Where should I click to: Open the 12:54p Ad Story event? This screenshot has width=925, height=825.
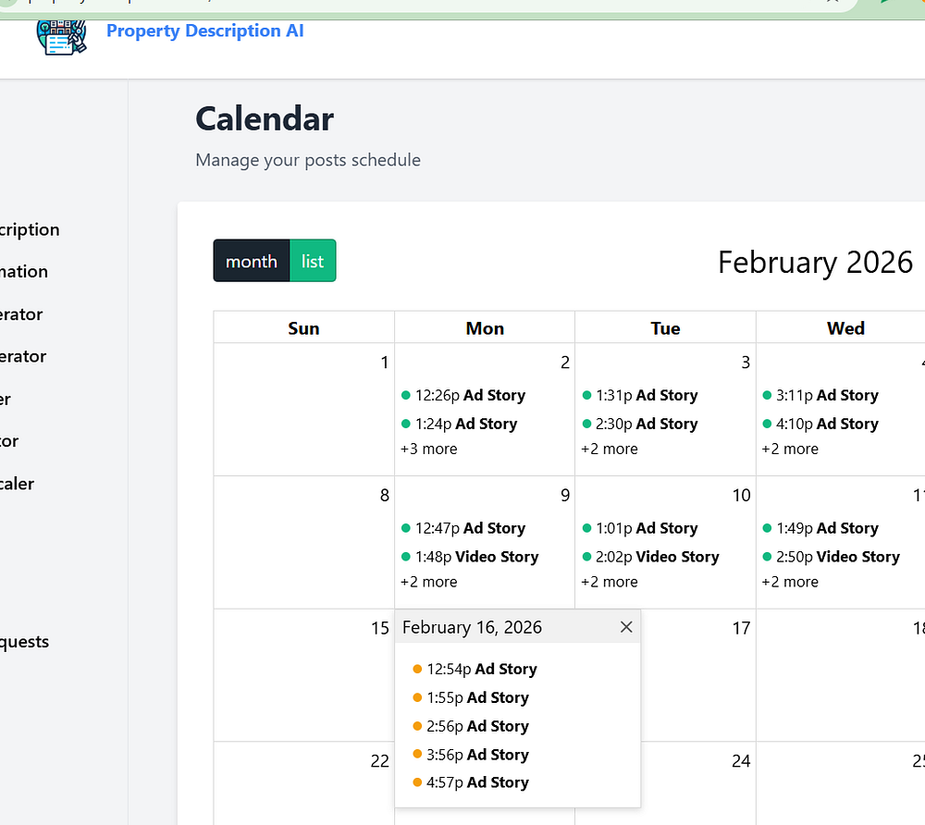[475, 669]
